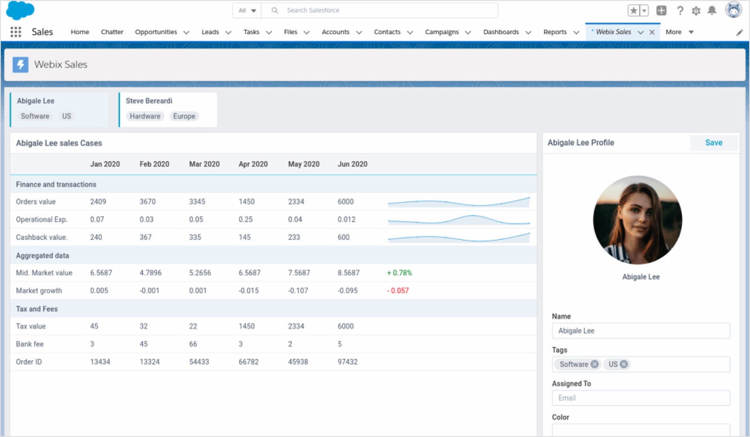Click the Europe tag on Steve's card
Screen dimensions: 750x437
pyautogui.click(x=184, y=116)
